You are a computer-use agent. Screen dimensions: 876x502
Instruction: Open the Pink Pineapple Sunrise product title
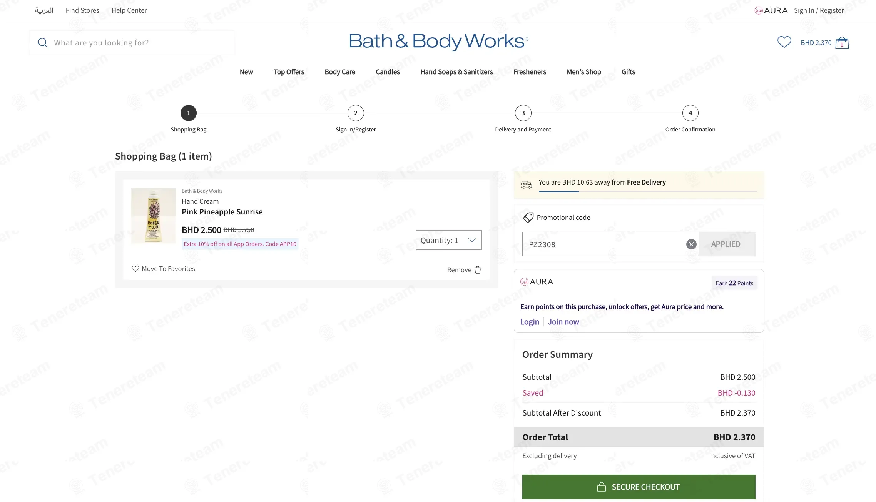click(222, 212)
